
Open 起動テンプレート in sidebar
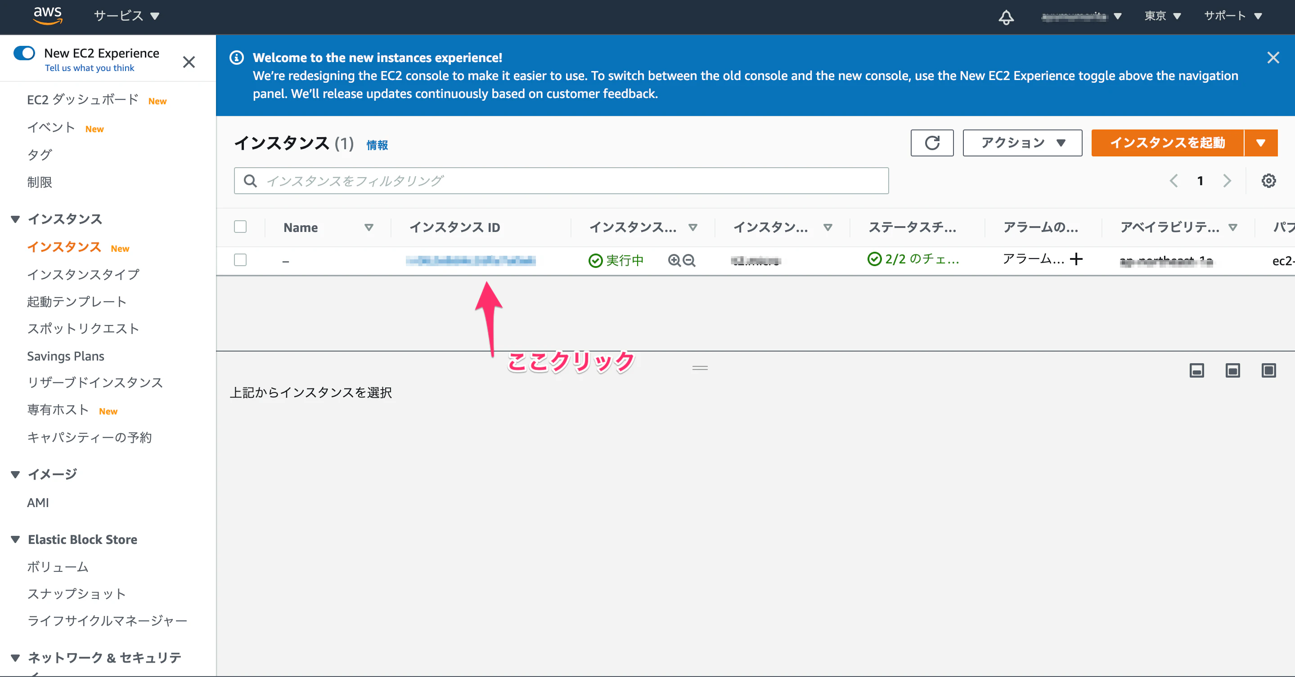76,301
